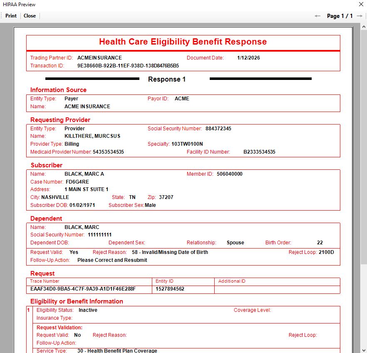Click Zip value 37207

166,197
